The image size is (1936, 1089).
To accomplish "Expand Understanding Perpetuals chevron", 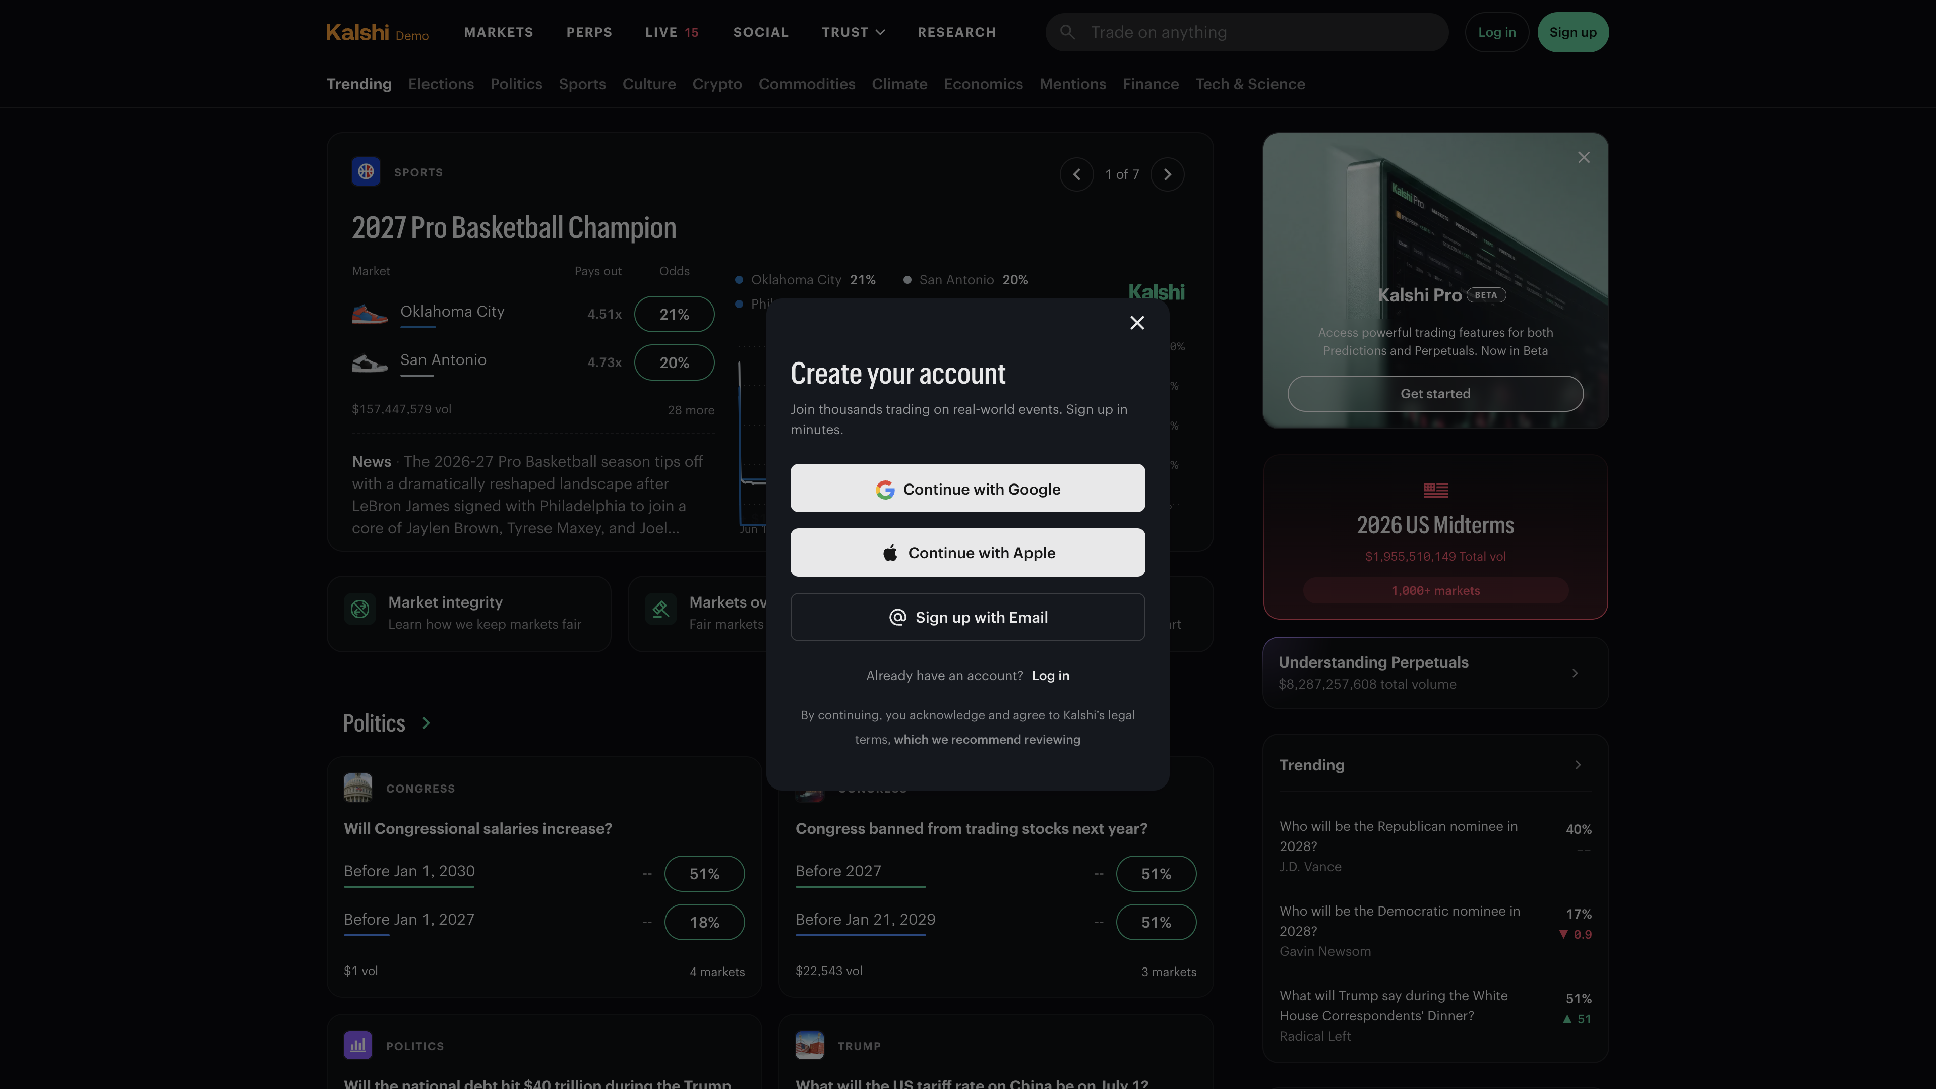I will coord(1575,674).
